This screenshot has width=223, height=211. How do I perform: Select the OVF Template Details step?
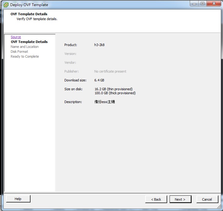coord(29,42)
